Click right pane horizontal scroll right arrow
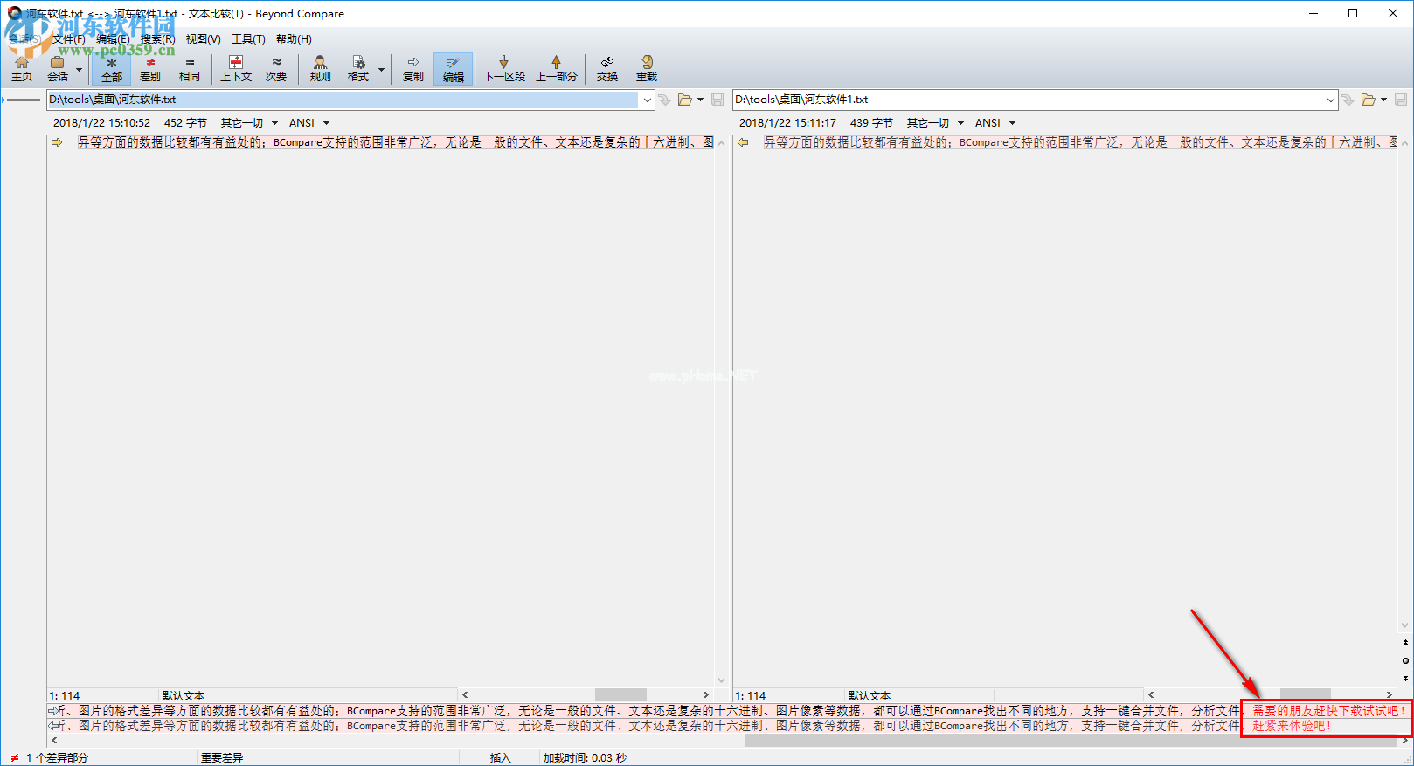This screenshot has width=1414, height=766. tap(1390, 695)
